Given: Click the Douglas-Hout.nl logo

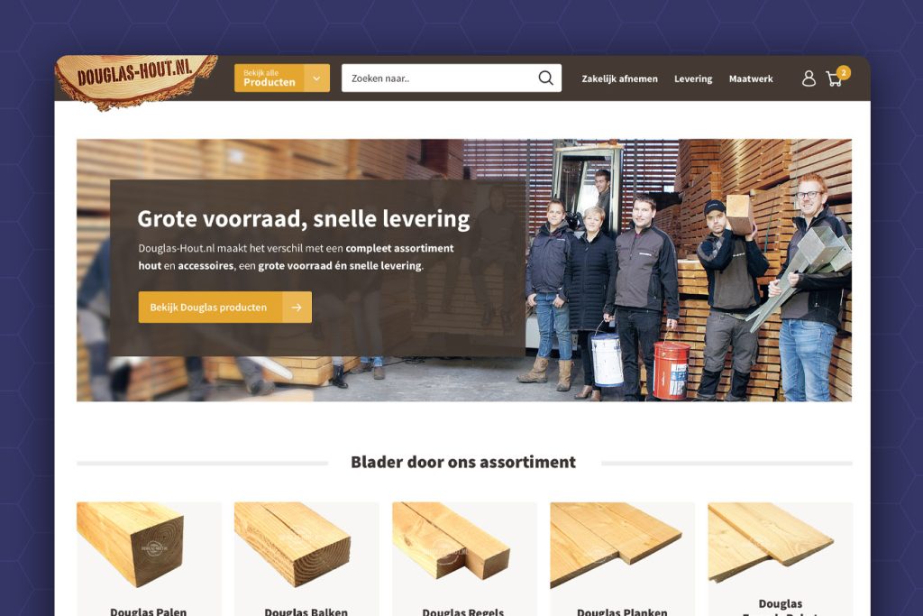Looking at the screenshot, I should point(137,81).
